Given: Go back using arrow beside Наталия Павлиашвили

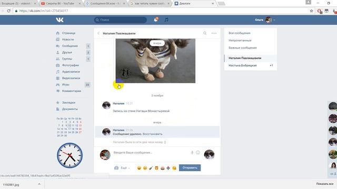Looking at the screenshot, I should tap(98, 33).
